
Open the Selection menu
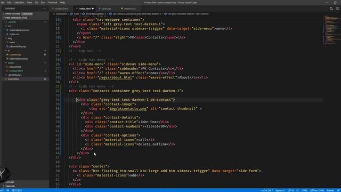pos(19,2)
